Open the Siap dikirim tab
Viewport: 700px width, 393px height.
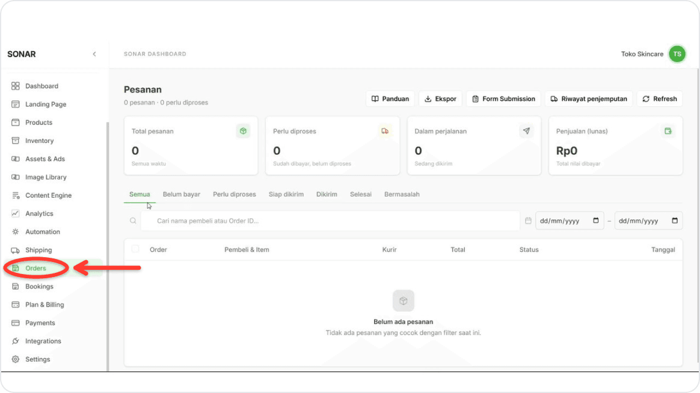tap(286, 194)
